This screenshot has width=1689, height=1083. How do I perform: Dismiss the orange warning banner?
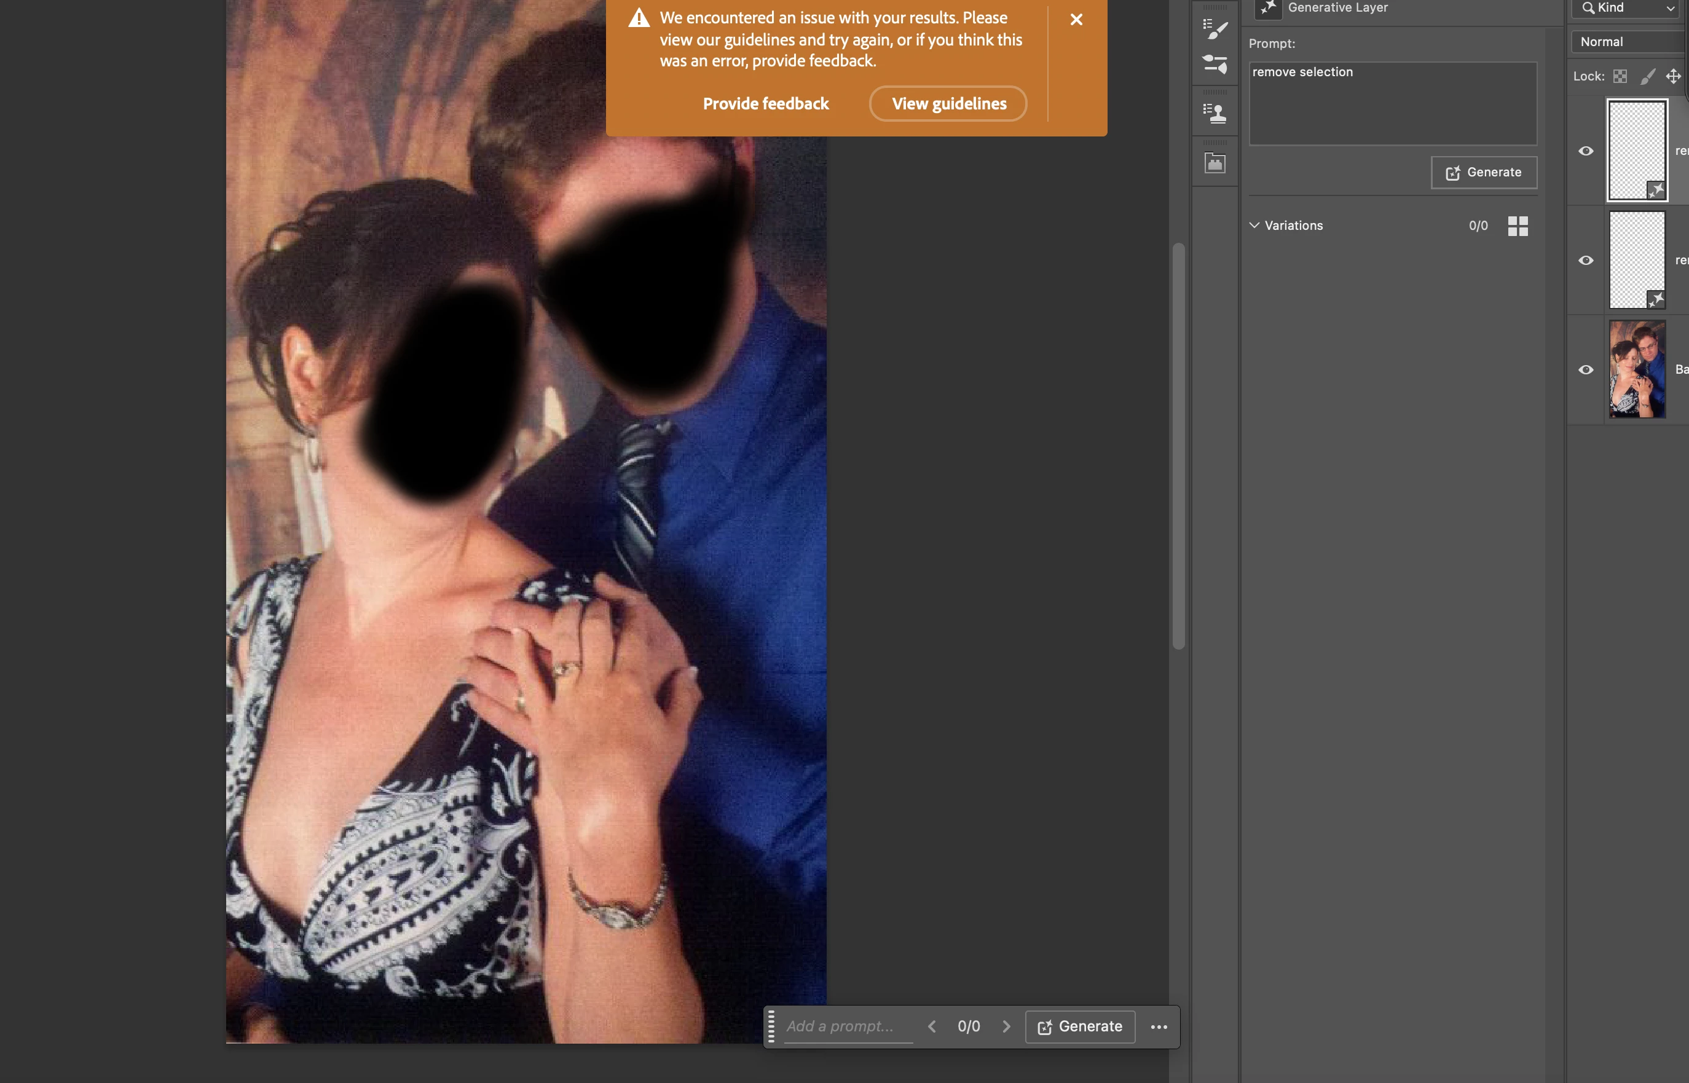1076,20
